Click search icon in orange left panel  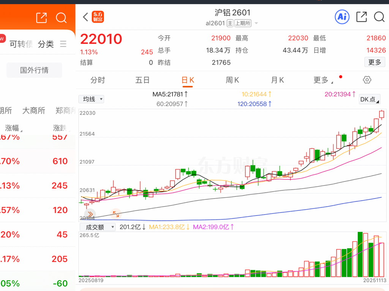click(61, 18)
